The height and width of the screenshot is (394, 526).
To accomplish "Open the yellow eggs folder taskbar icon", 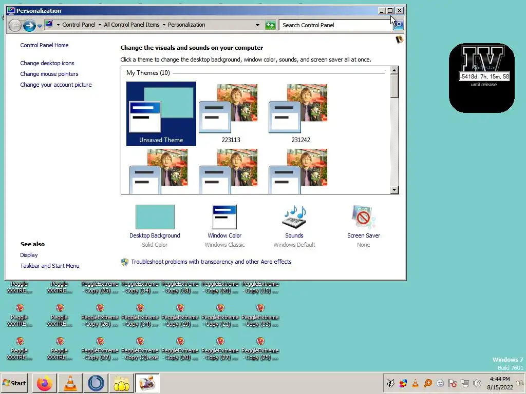I will point(121,383).
